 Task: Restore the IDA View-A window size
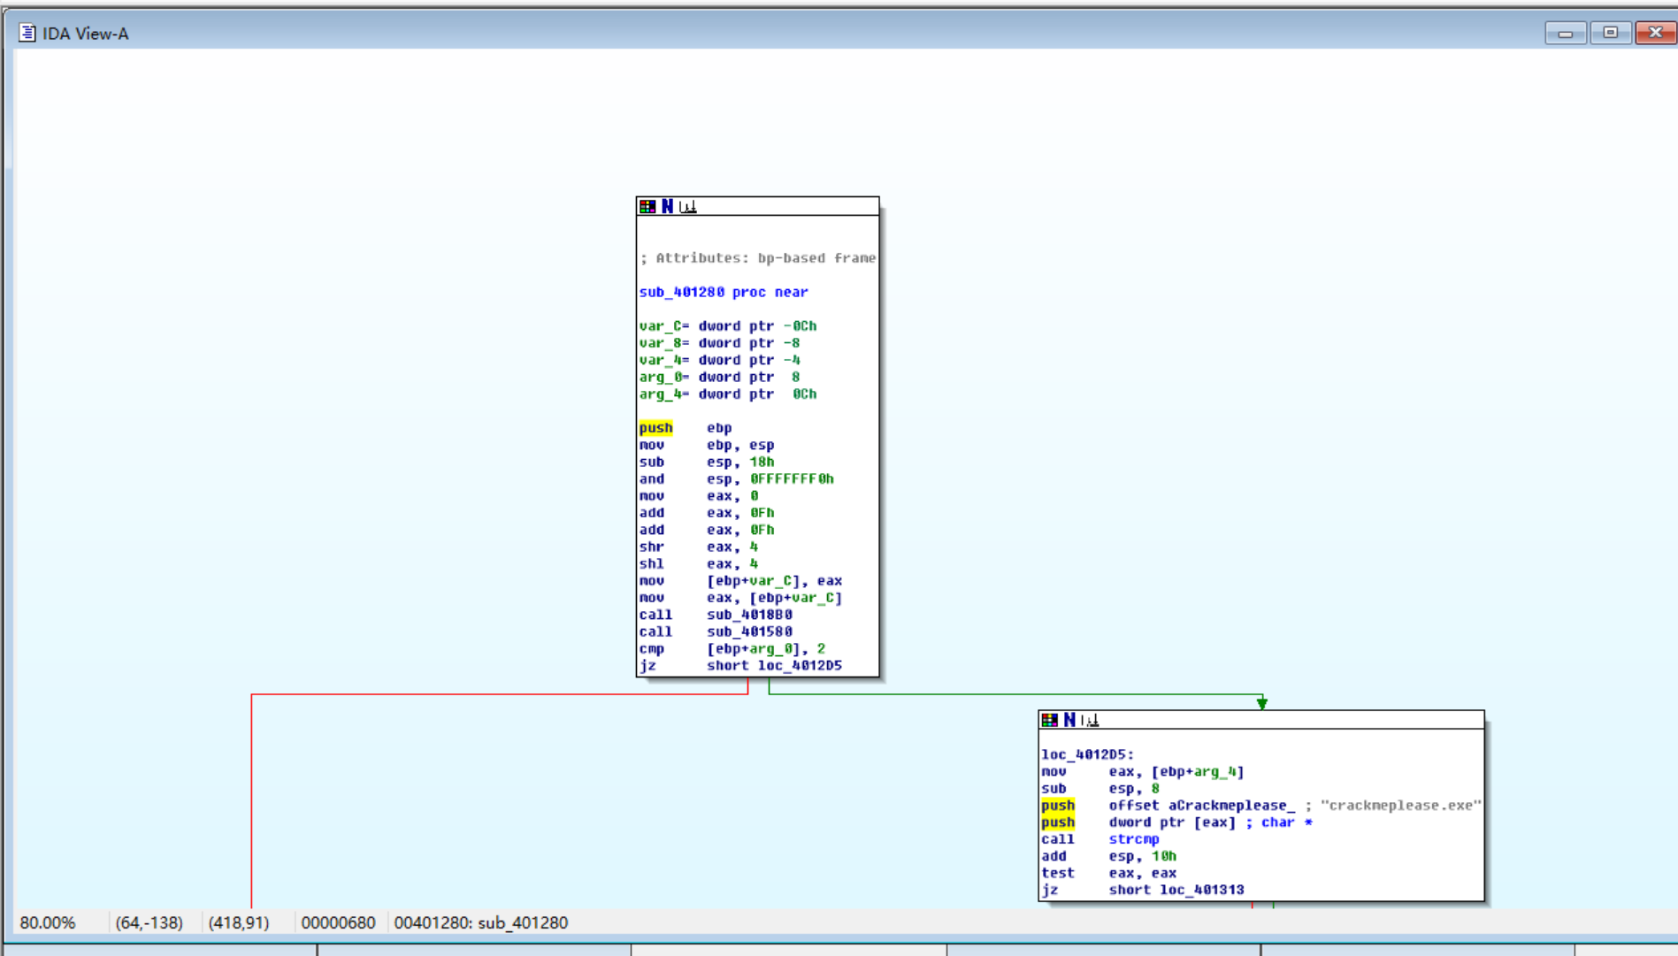(x=1611, y=33)
